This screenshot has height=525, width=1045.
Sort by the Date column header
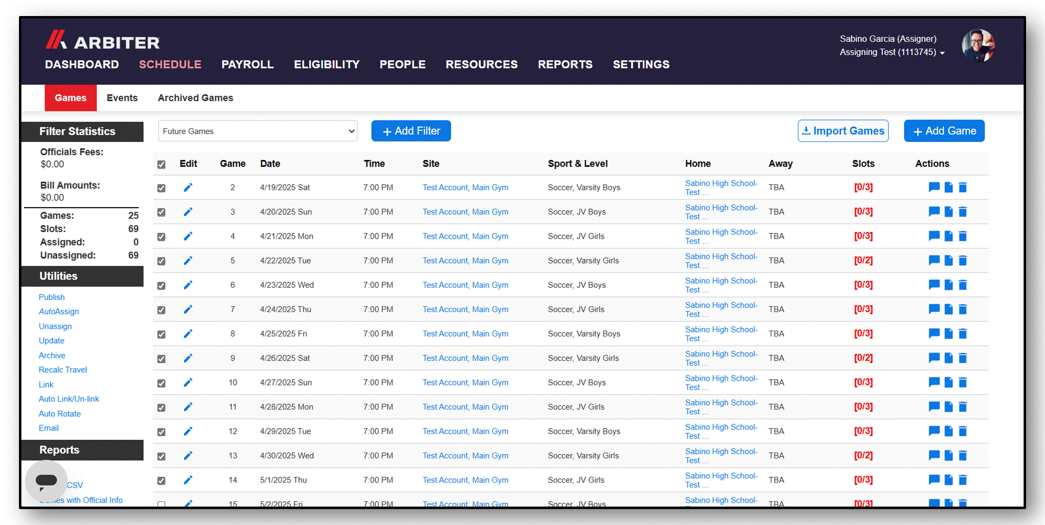pyautogui.click(x=270, y=164)
